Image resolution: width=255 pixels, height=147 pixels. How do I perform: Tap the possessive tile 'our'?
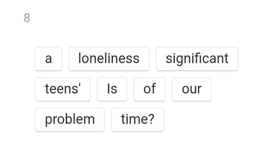pos(192,89)
